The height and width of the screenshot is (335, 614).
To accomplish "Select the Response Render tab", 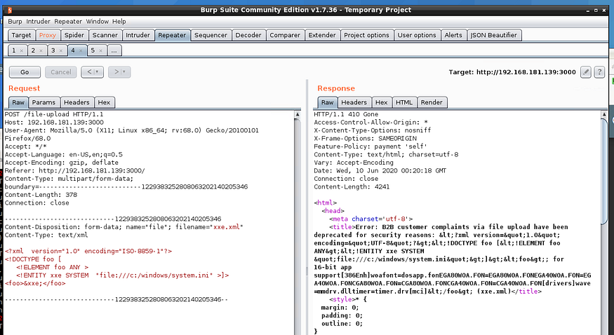I will tap(432, 102).
